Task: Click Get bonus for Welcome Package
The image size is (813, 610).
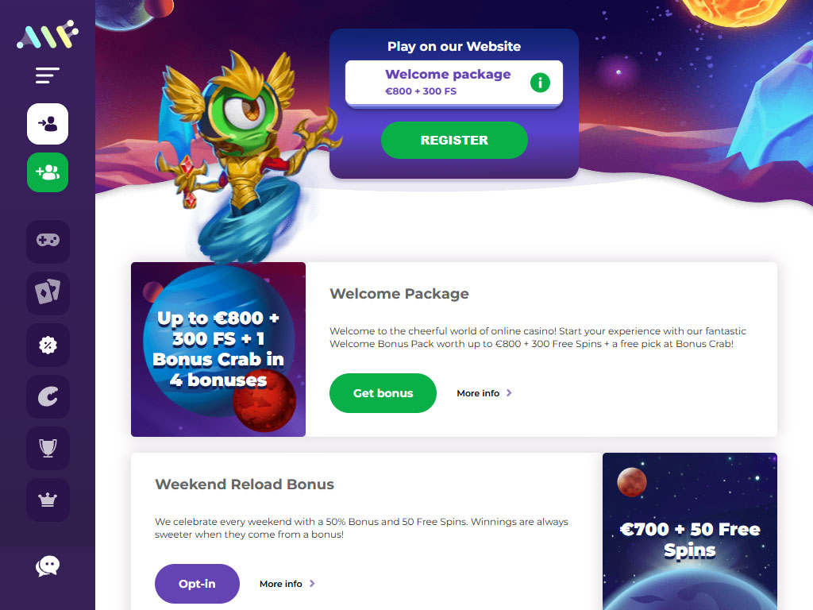Action: click(383, 393)
